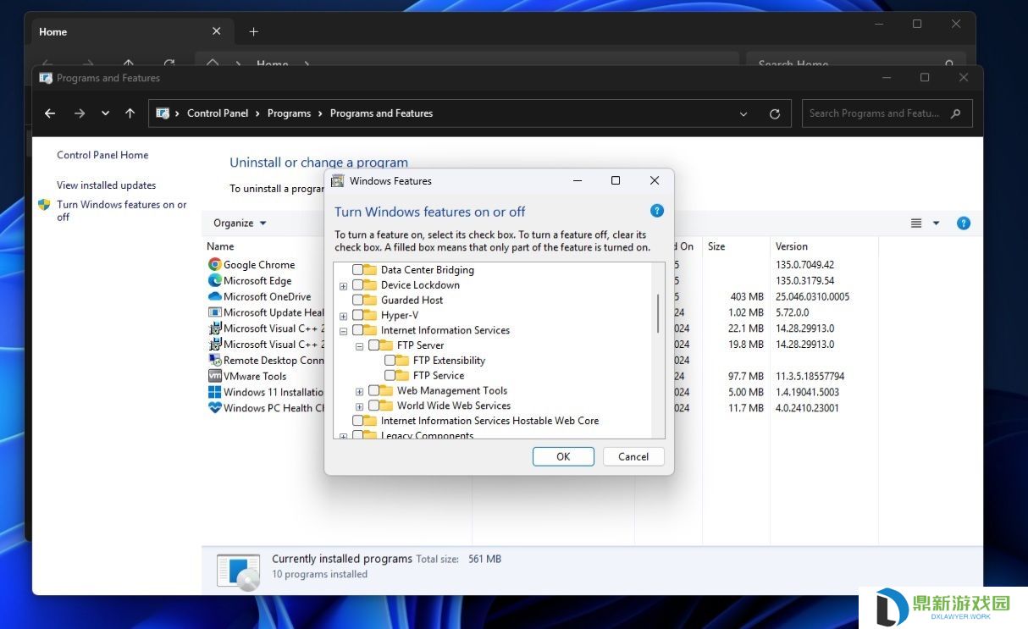Click the Windows 11 Installation Assistant icon
This screenshot has width=1028, height=629.
(x=215, y=392)
